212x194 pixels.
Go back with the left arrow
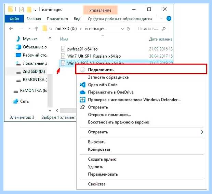point(11,29)
